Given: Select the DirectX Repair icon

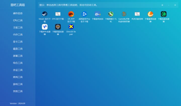Looking at the screenshot, I should click(x=71, y=27).
